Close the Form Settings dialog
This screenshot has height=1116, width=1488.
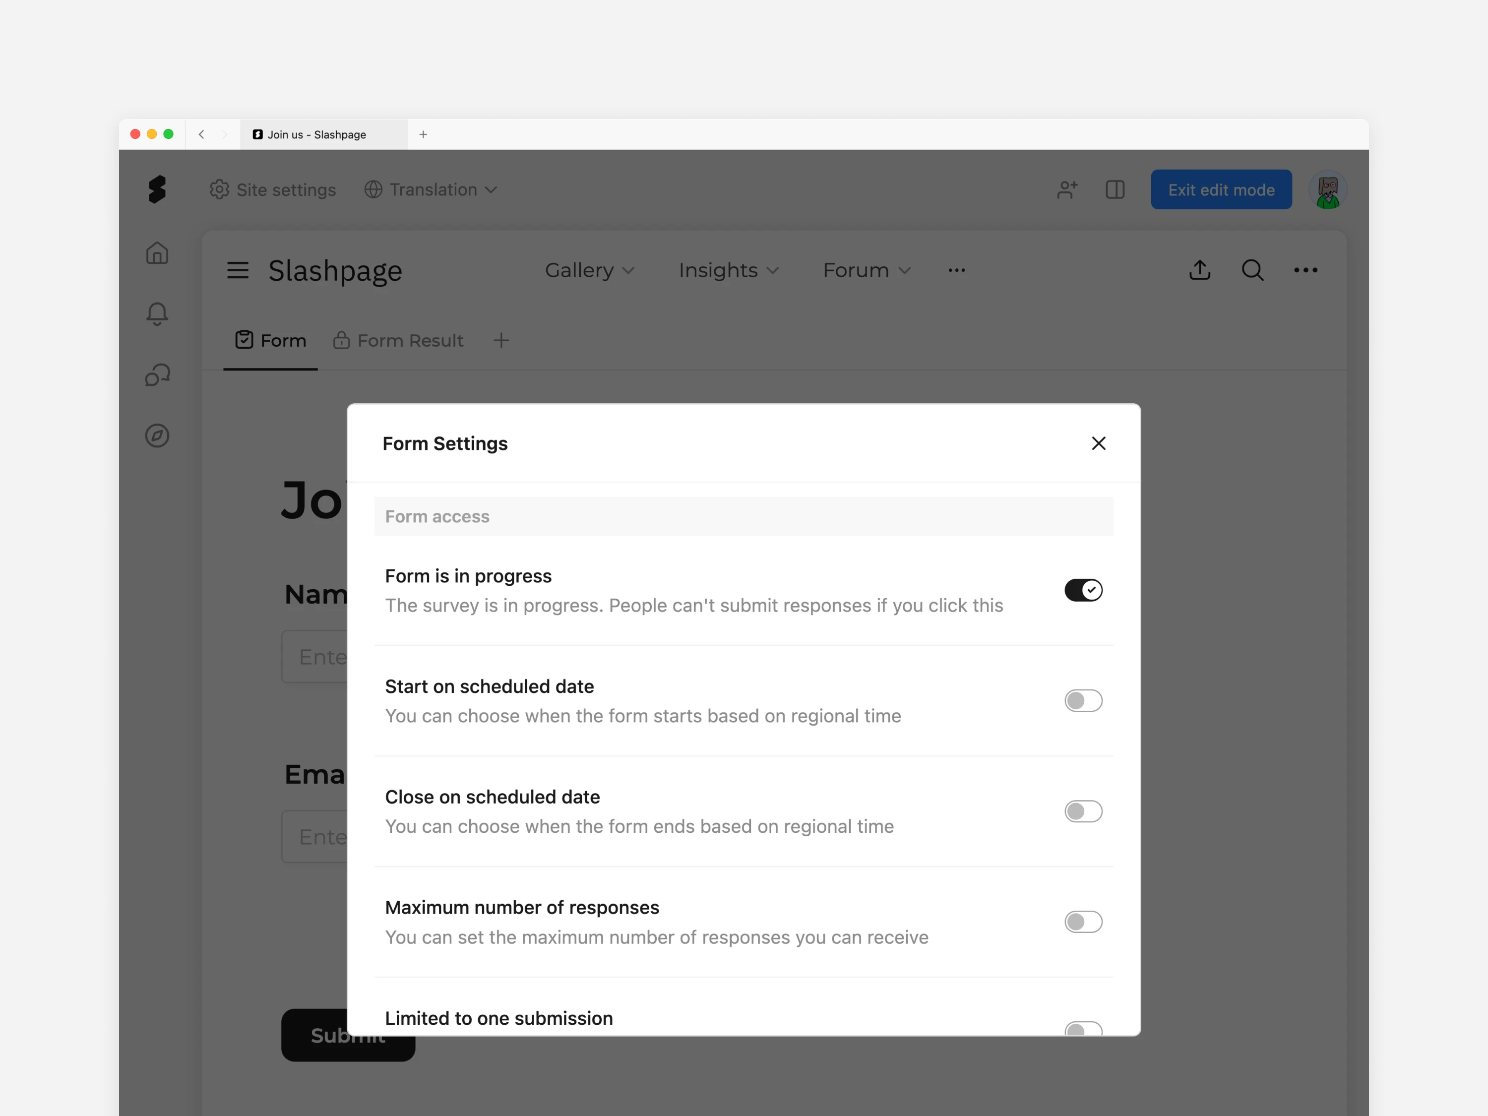coord(1098,443)
